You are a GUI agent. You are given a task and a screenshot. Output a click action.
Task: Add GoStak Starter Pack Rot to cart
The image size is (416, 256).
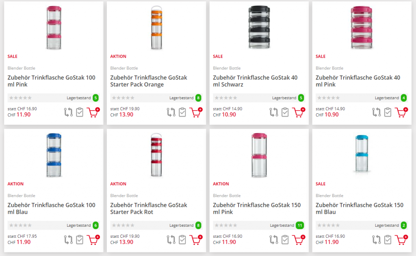pyautogui.click(x=196, y=240)
